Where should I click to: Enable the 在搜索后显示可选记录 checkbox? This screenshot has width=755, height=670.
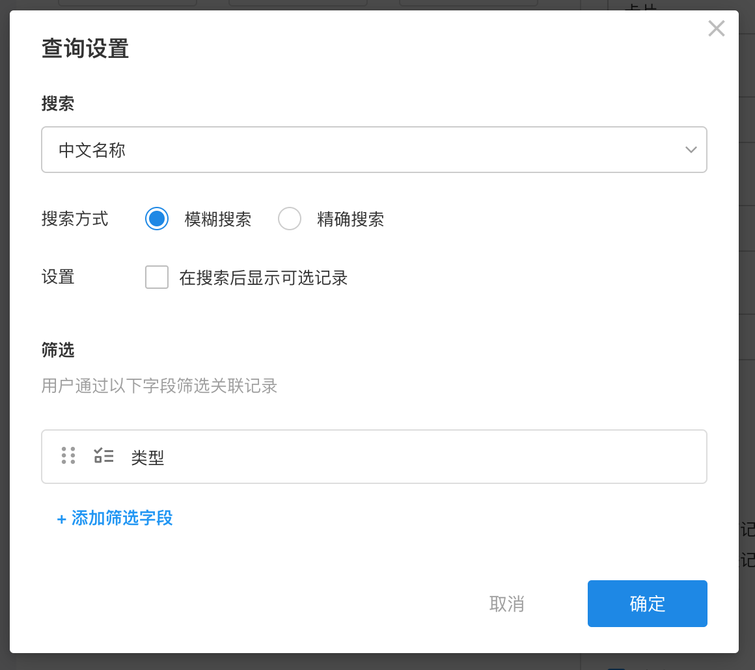[157, 277]
